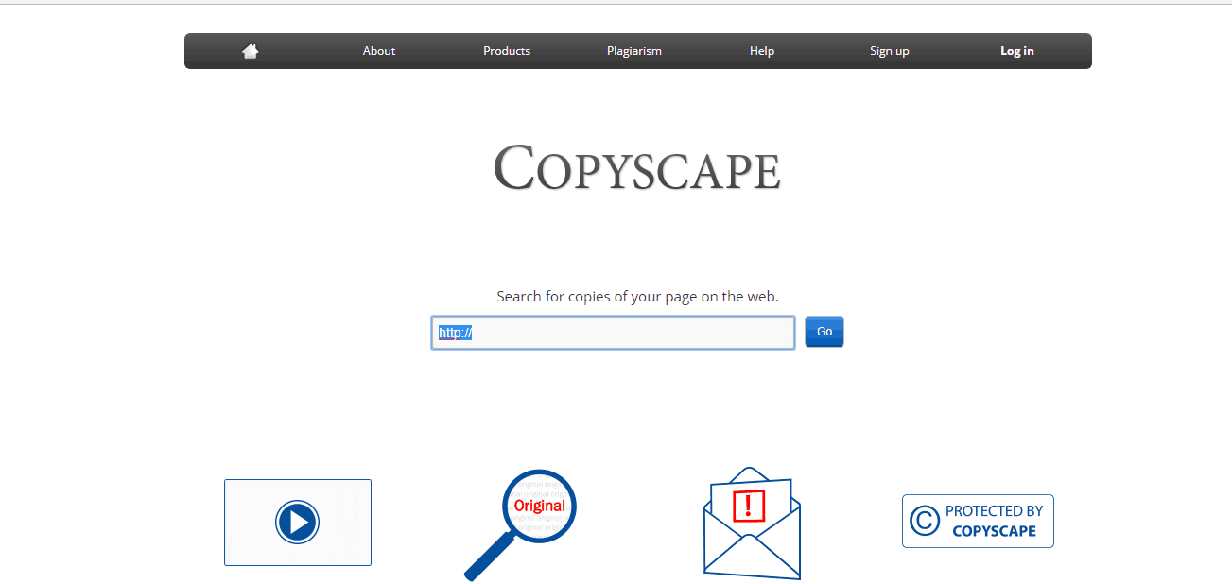Go to the Plagiarism section
Viewport: 1232px width, 584px height.
[634, 51]
